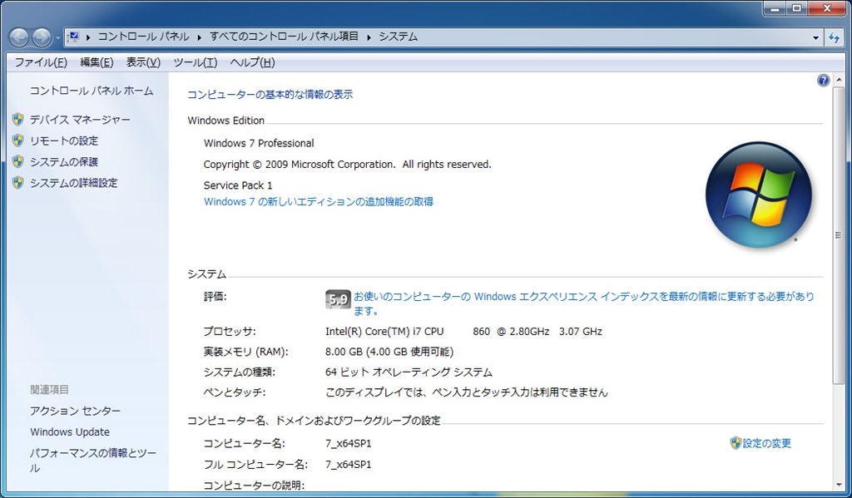Click the 8.00 GB (4.00 GB 使用可能) value
Screen dimensions: 852x498
point(389,352)
